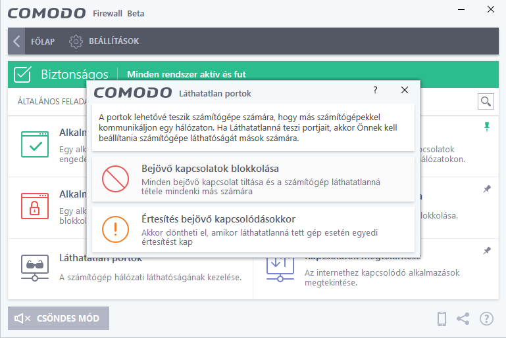
Task: Enable CSÖNDES MÓD silent mode
Action: pos(59,318)
